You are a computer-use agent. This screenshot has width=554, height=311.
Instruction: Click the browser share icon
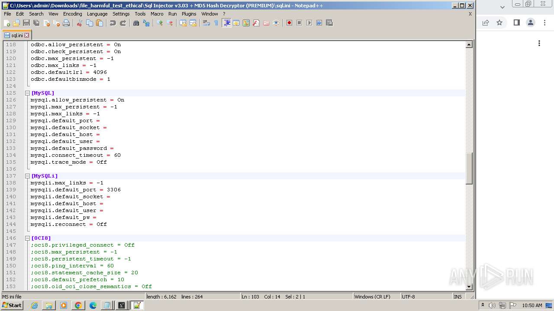(x=486, y=22)
